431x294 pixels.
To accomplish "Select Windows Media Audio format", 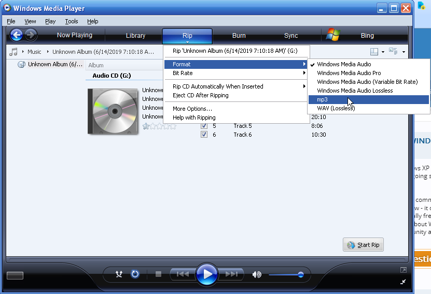I will (x=369, y=64).
